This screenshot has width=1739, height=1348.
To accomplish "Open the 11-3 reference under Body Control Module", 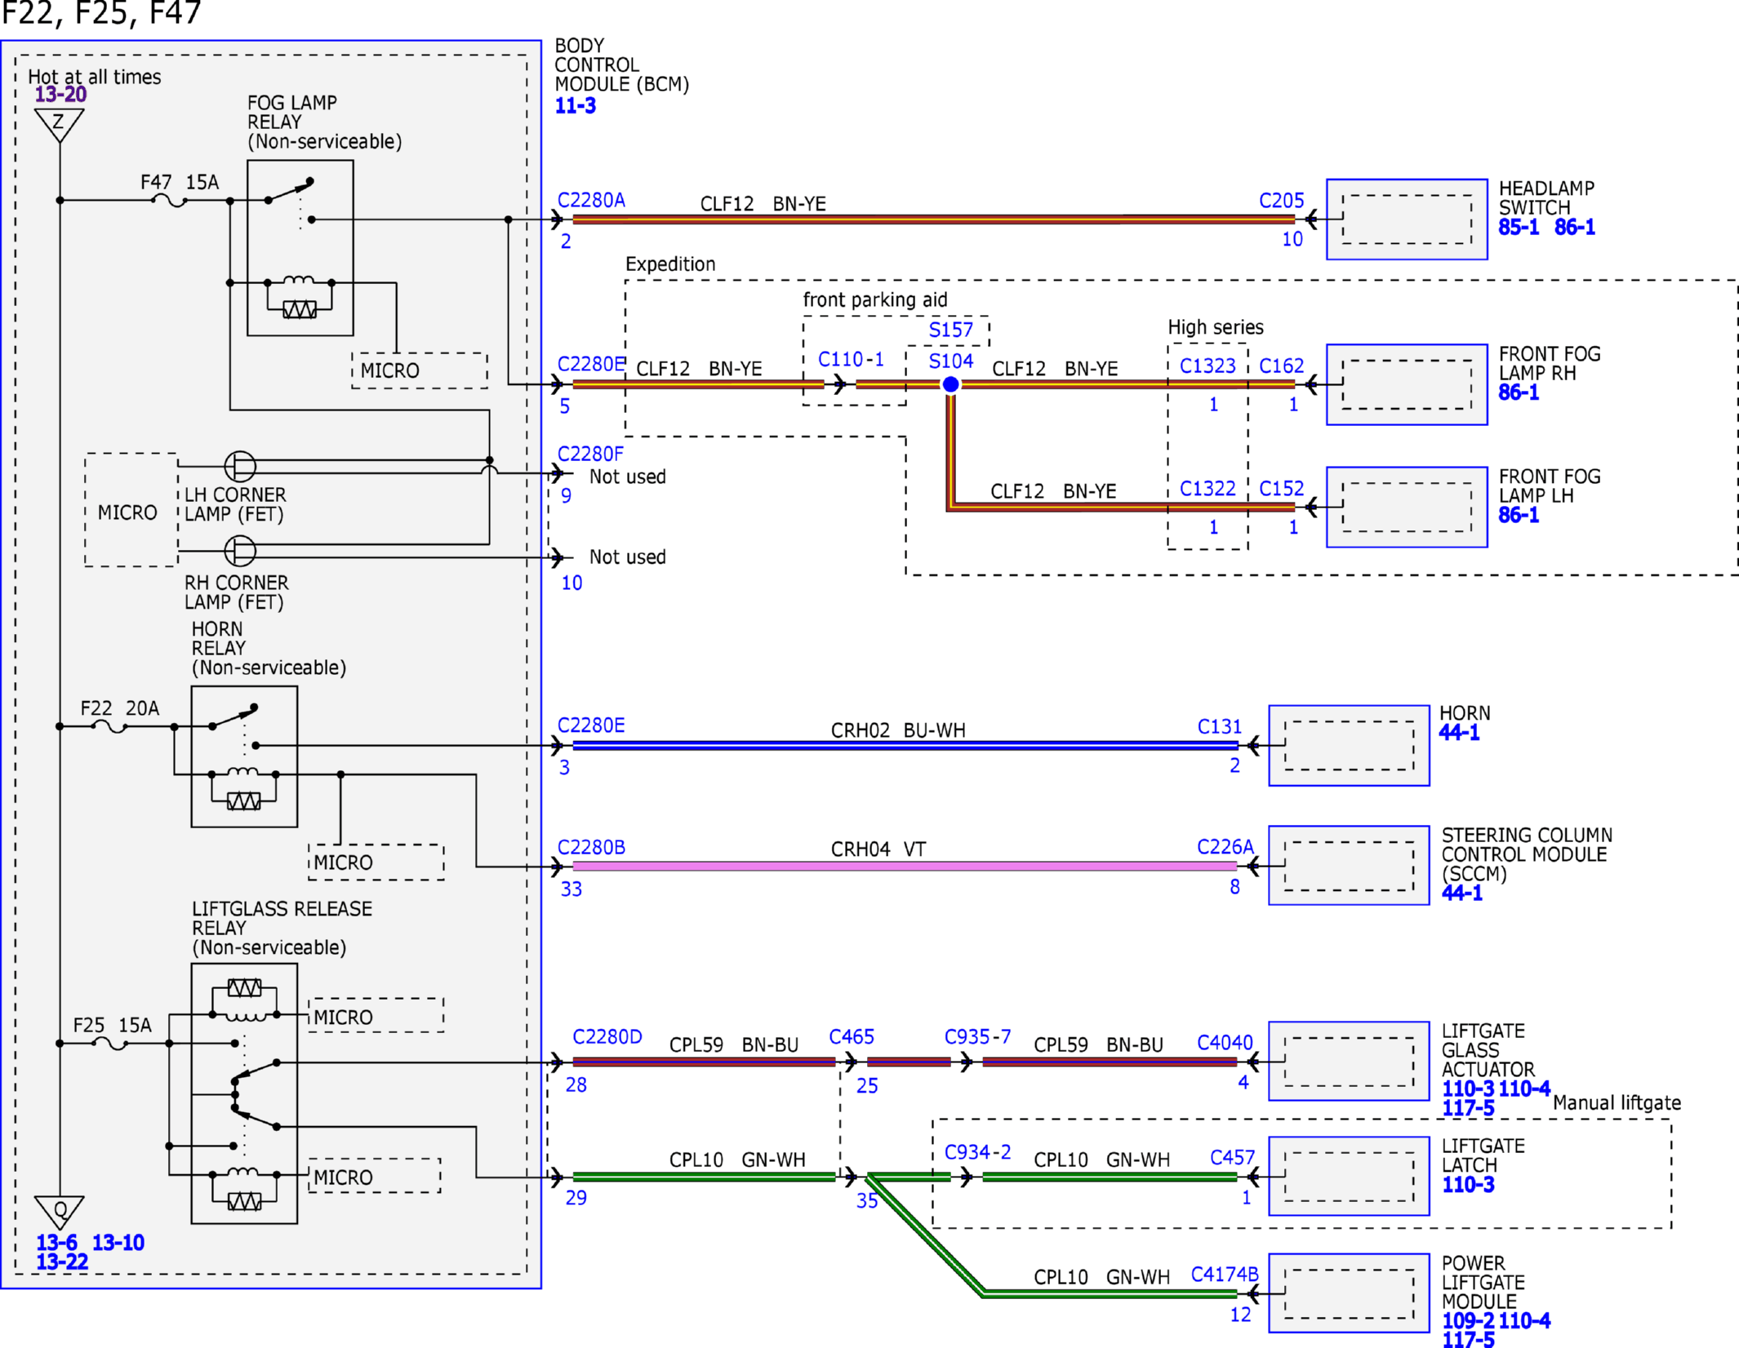I will pos(576,105).
